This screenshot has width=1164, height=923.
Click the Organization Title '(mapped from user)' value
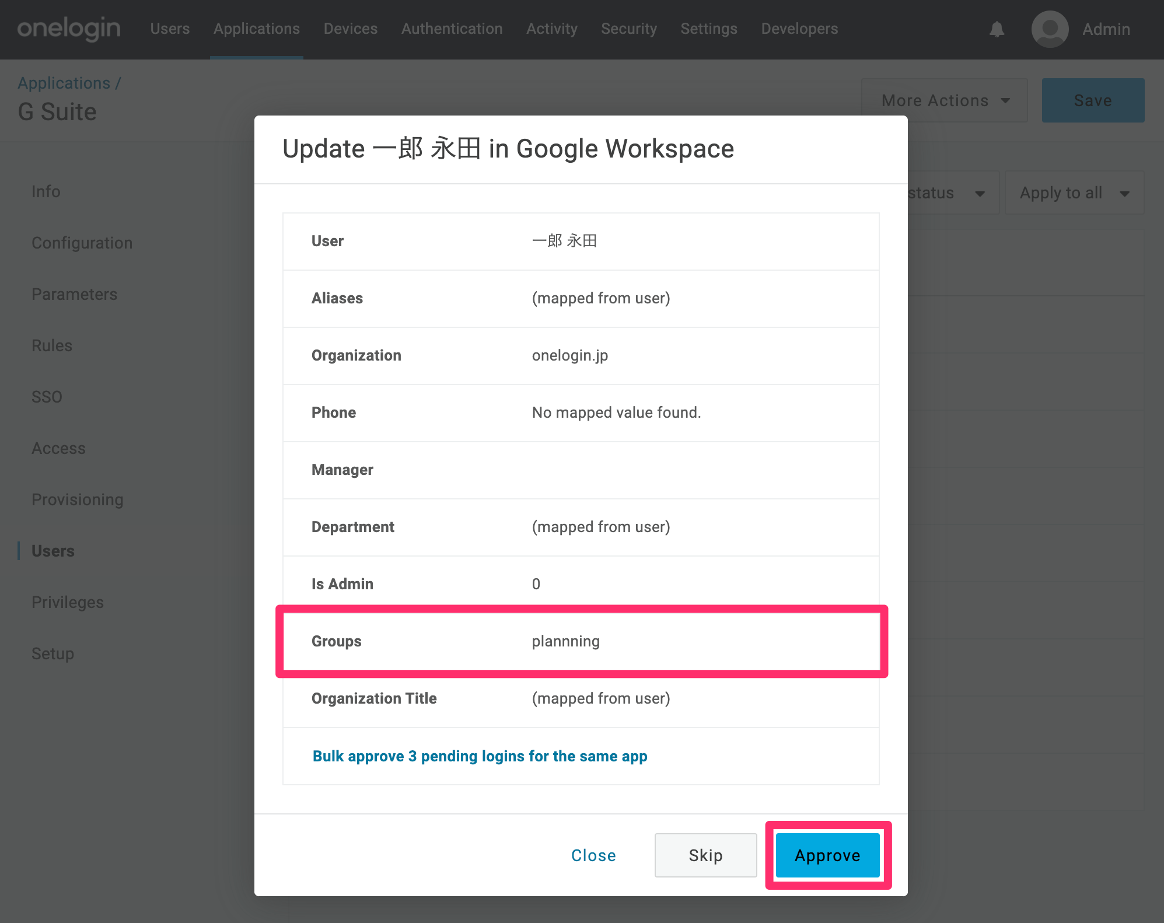pyautogui.click(x=601, y=698)
